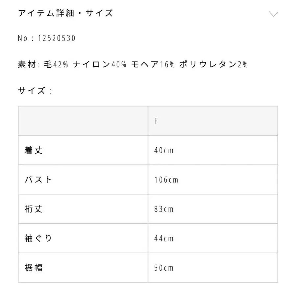The height and width of the screenshot is (296, 296).
Task: Click the item number 12520530
Action: click(56, 38)
